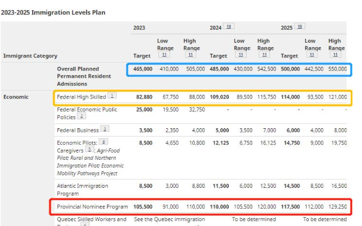
Task: Open footnote 1 beside Federal High Skilled
Action: [112, 95]
